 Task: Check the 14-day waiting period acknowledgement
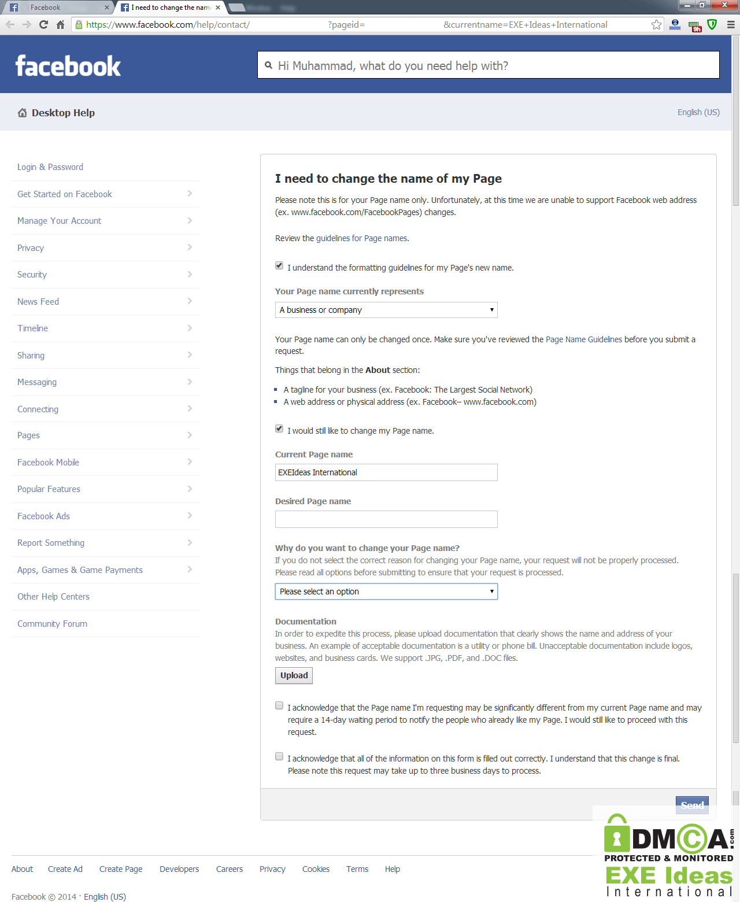point(279,705)
